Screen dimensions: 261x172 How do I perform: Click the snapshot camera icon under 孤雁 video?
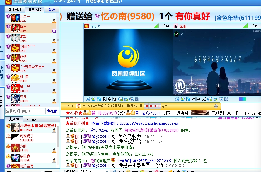pos(221,99)
